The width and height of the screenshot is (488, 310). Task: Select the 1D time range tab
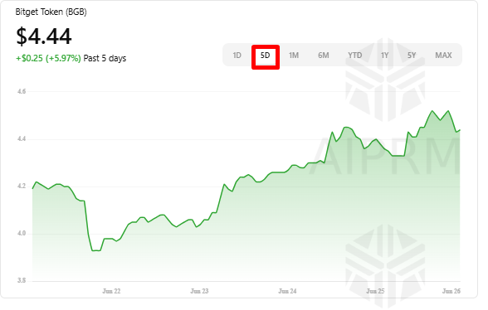237,56
